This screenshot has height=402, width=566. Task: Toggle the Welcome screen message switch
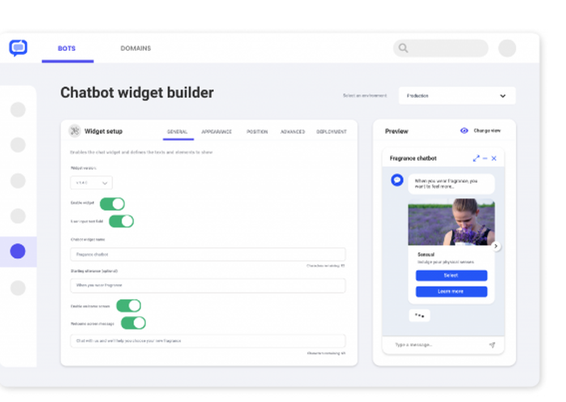[x=133, y=323]
